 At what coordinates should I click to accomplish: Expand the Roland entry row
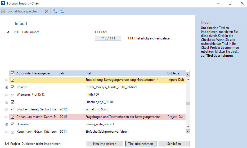(x=7, y=87)
